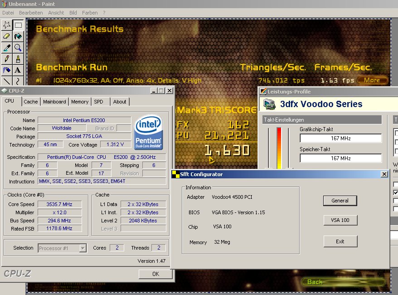Screen dimensions: 398x295
Task: Click the 746,012 tps triangles result
Action: tap(281, 80)
